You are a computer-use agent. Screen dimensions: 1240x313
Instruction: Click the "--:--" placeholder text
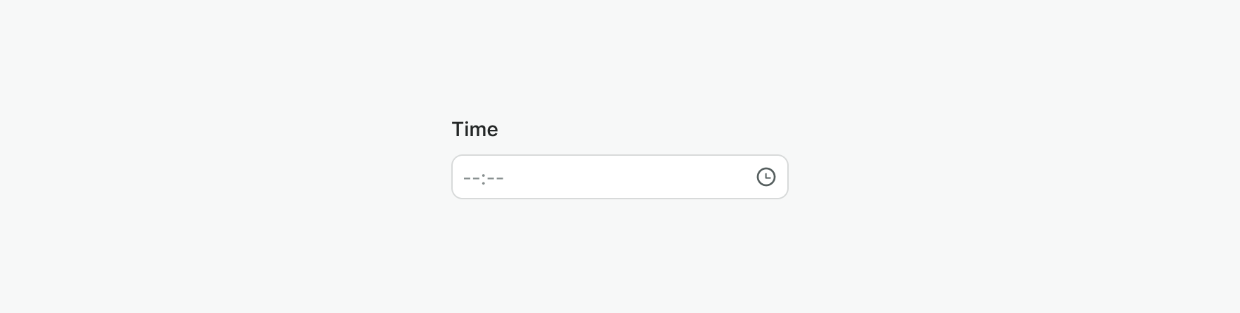pos(484,178)
